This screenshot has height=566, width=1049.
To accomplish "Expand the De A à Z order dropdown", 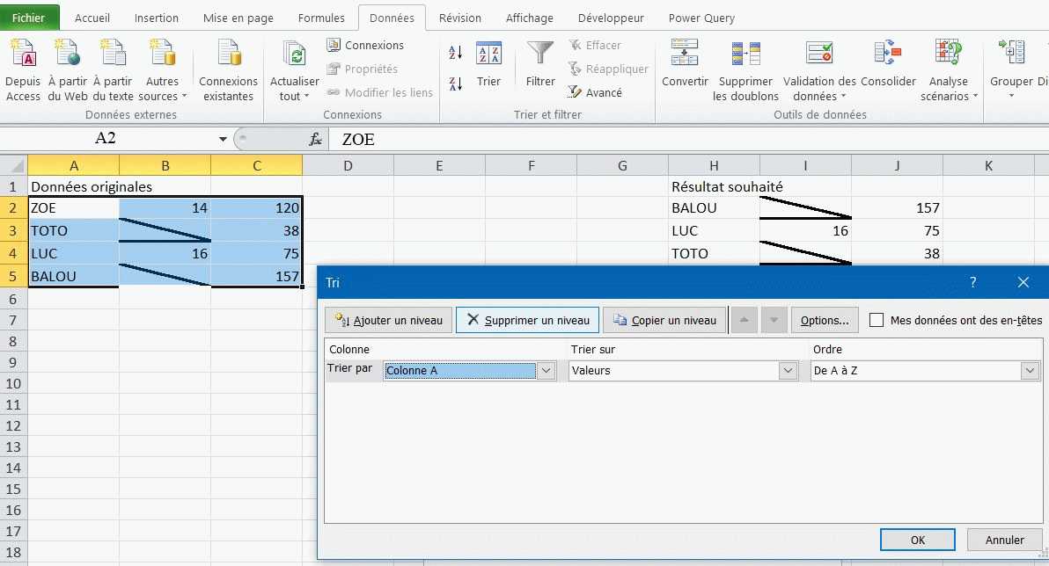I will (x=1031, y=370).
